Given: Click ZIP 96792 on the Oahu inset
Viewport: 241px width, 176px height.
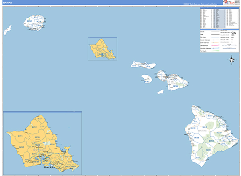Looking at the screenshot, I should pos(22,147).
